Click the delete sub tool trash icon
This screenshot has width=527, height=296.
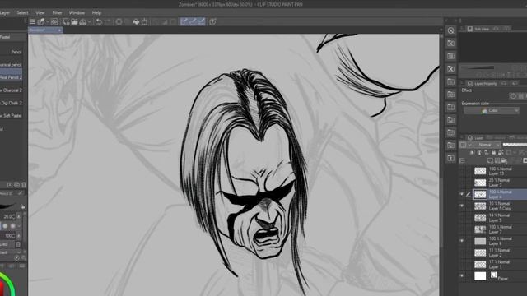click(24, 185)
